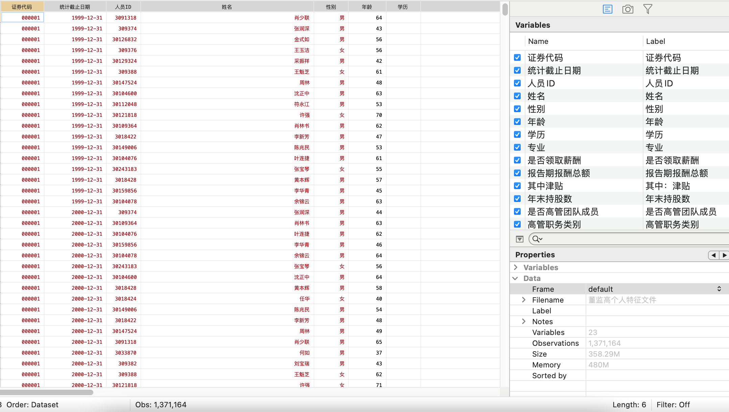729x412 pixels.
Task: Go to next variable with right arrow
Action: [x=724, y=255]
